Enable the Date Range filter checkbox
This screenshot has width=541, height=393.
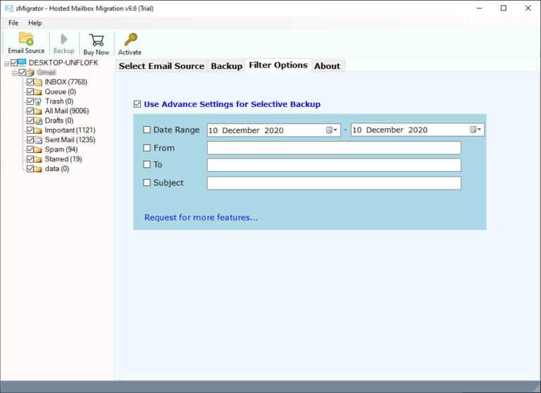pos(147,130)
